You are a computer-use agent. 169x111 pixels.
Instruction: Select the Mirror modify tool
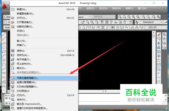click(159, 43)
